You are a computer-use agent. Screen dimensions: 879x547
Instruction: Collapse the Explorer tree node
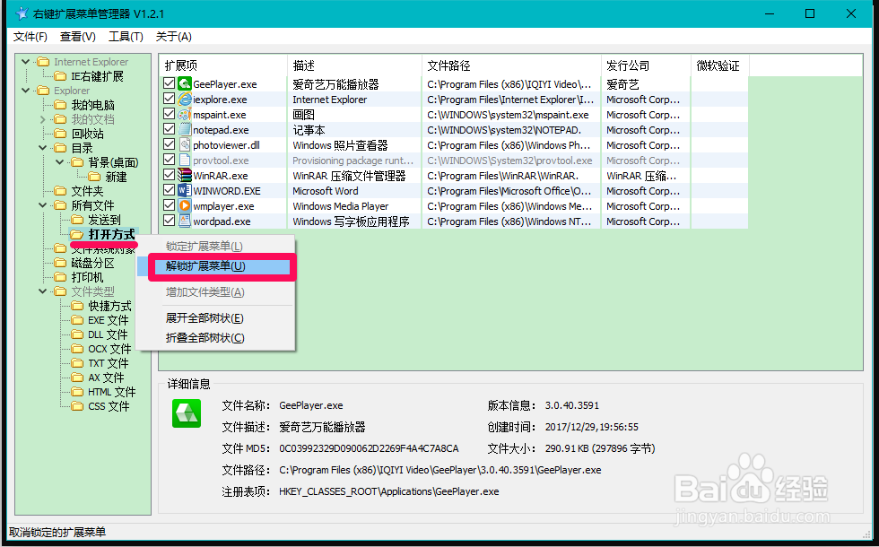[26, 91]
